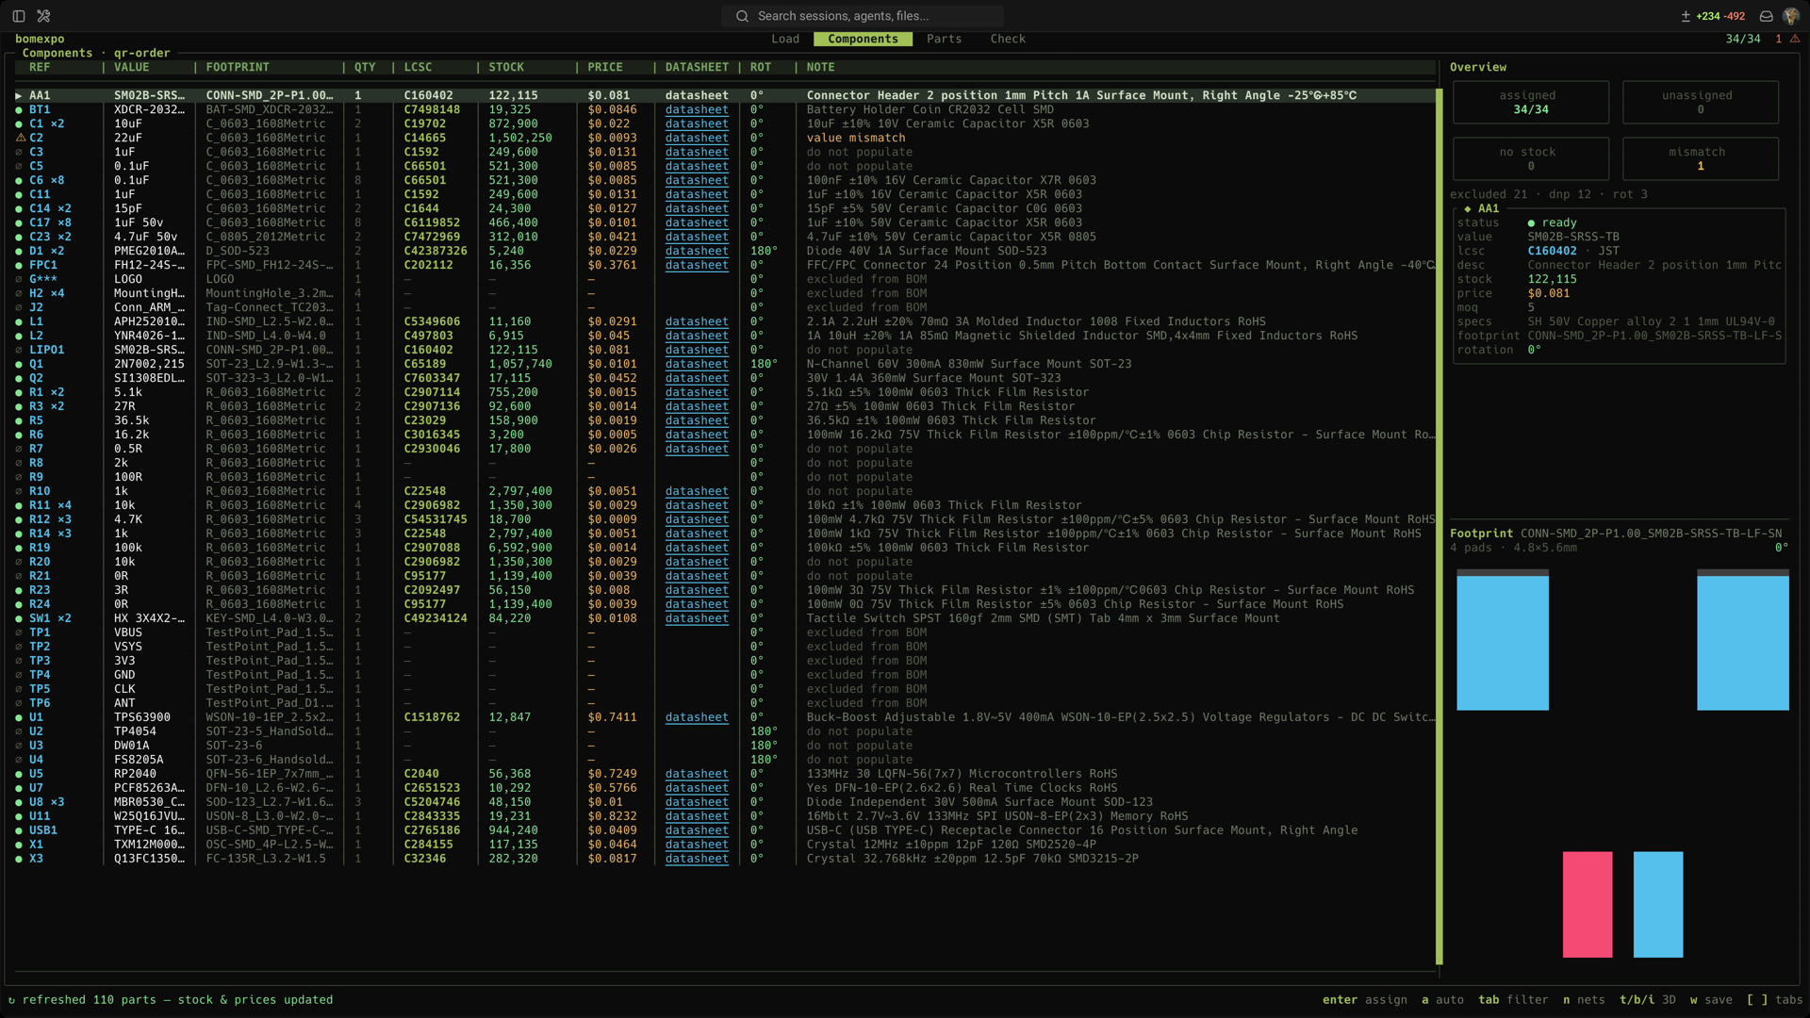1810x1018 pixels.
Task: Click the green vertical scrollbar of parts table
Action: point(1440,528)
